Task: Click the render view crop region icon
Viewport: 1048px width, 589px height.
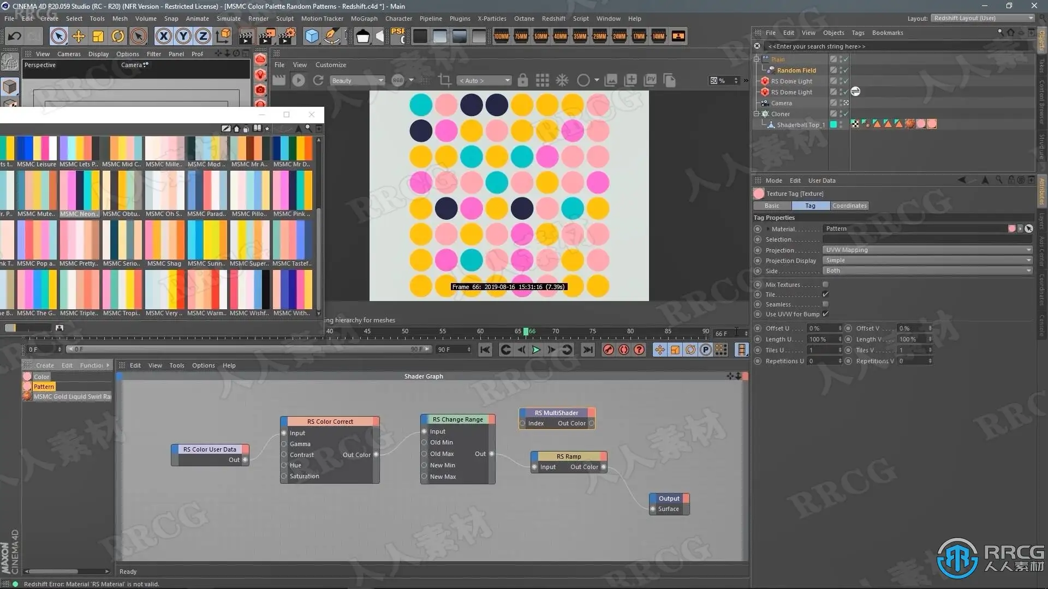Action: click(x=445, y=81)
